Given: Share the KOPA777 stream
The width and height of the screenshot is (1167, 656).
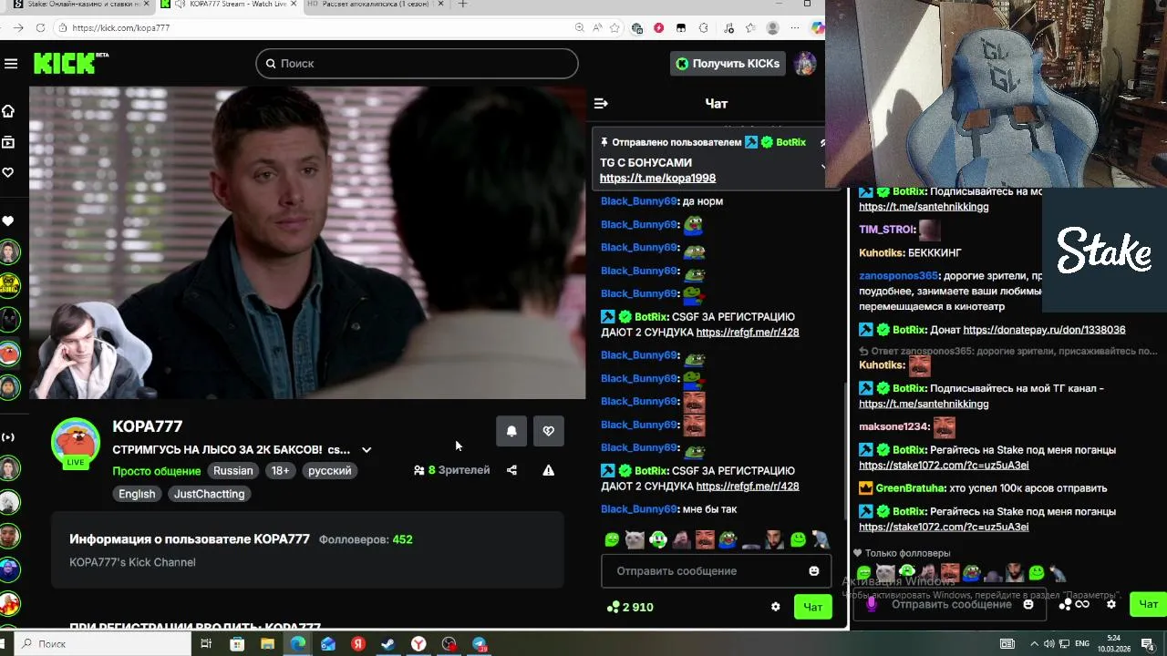Looking at the screenshot, I should click(511, 470).
